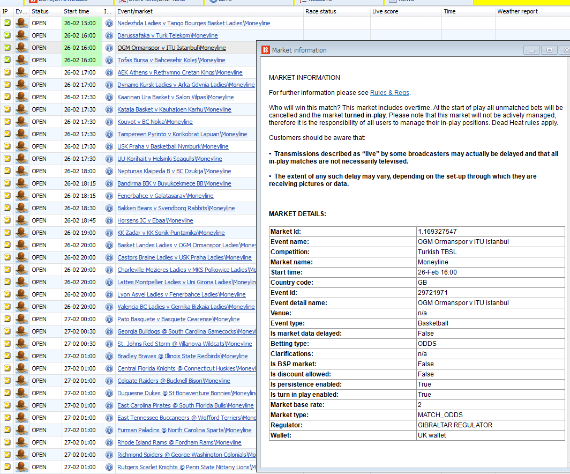Select basketball icon in Lyon Asvel Ladies row
This screenshot has height=474, width=570.
(x=22, y=295)
